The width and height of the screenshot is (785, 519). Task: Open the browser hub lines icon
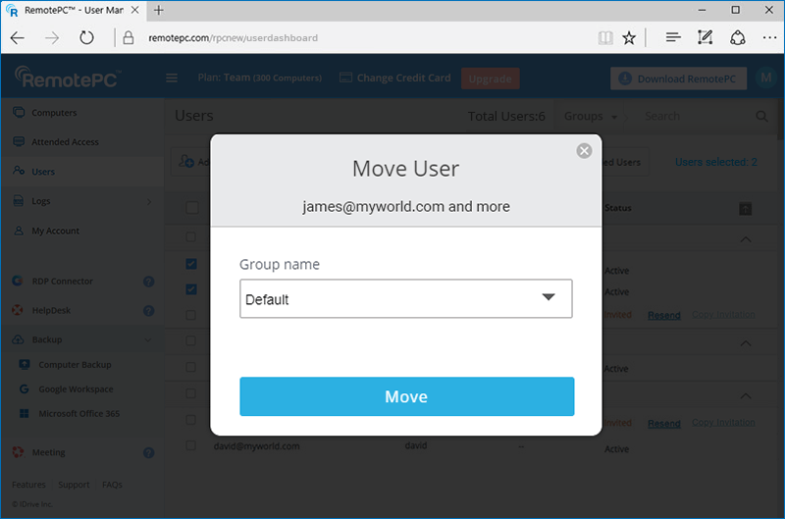673,38
